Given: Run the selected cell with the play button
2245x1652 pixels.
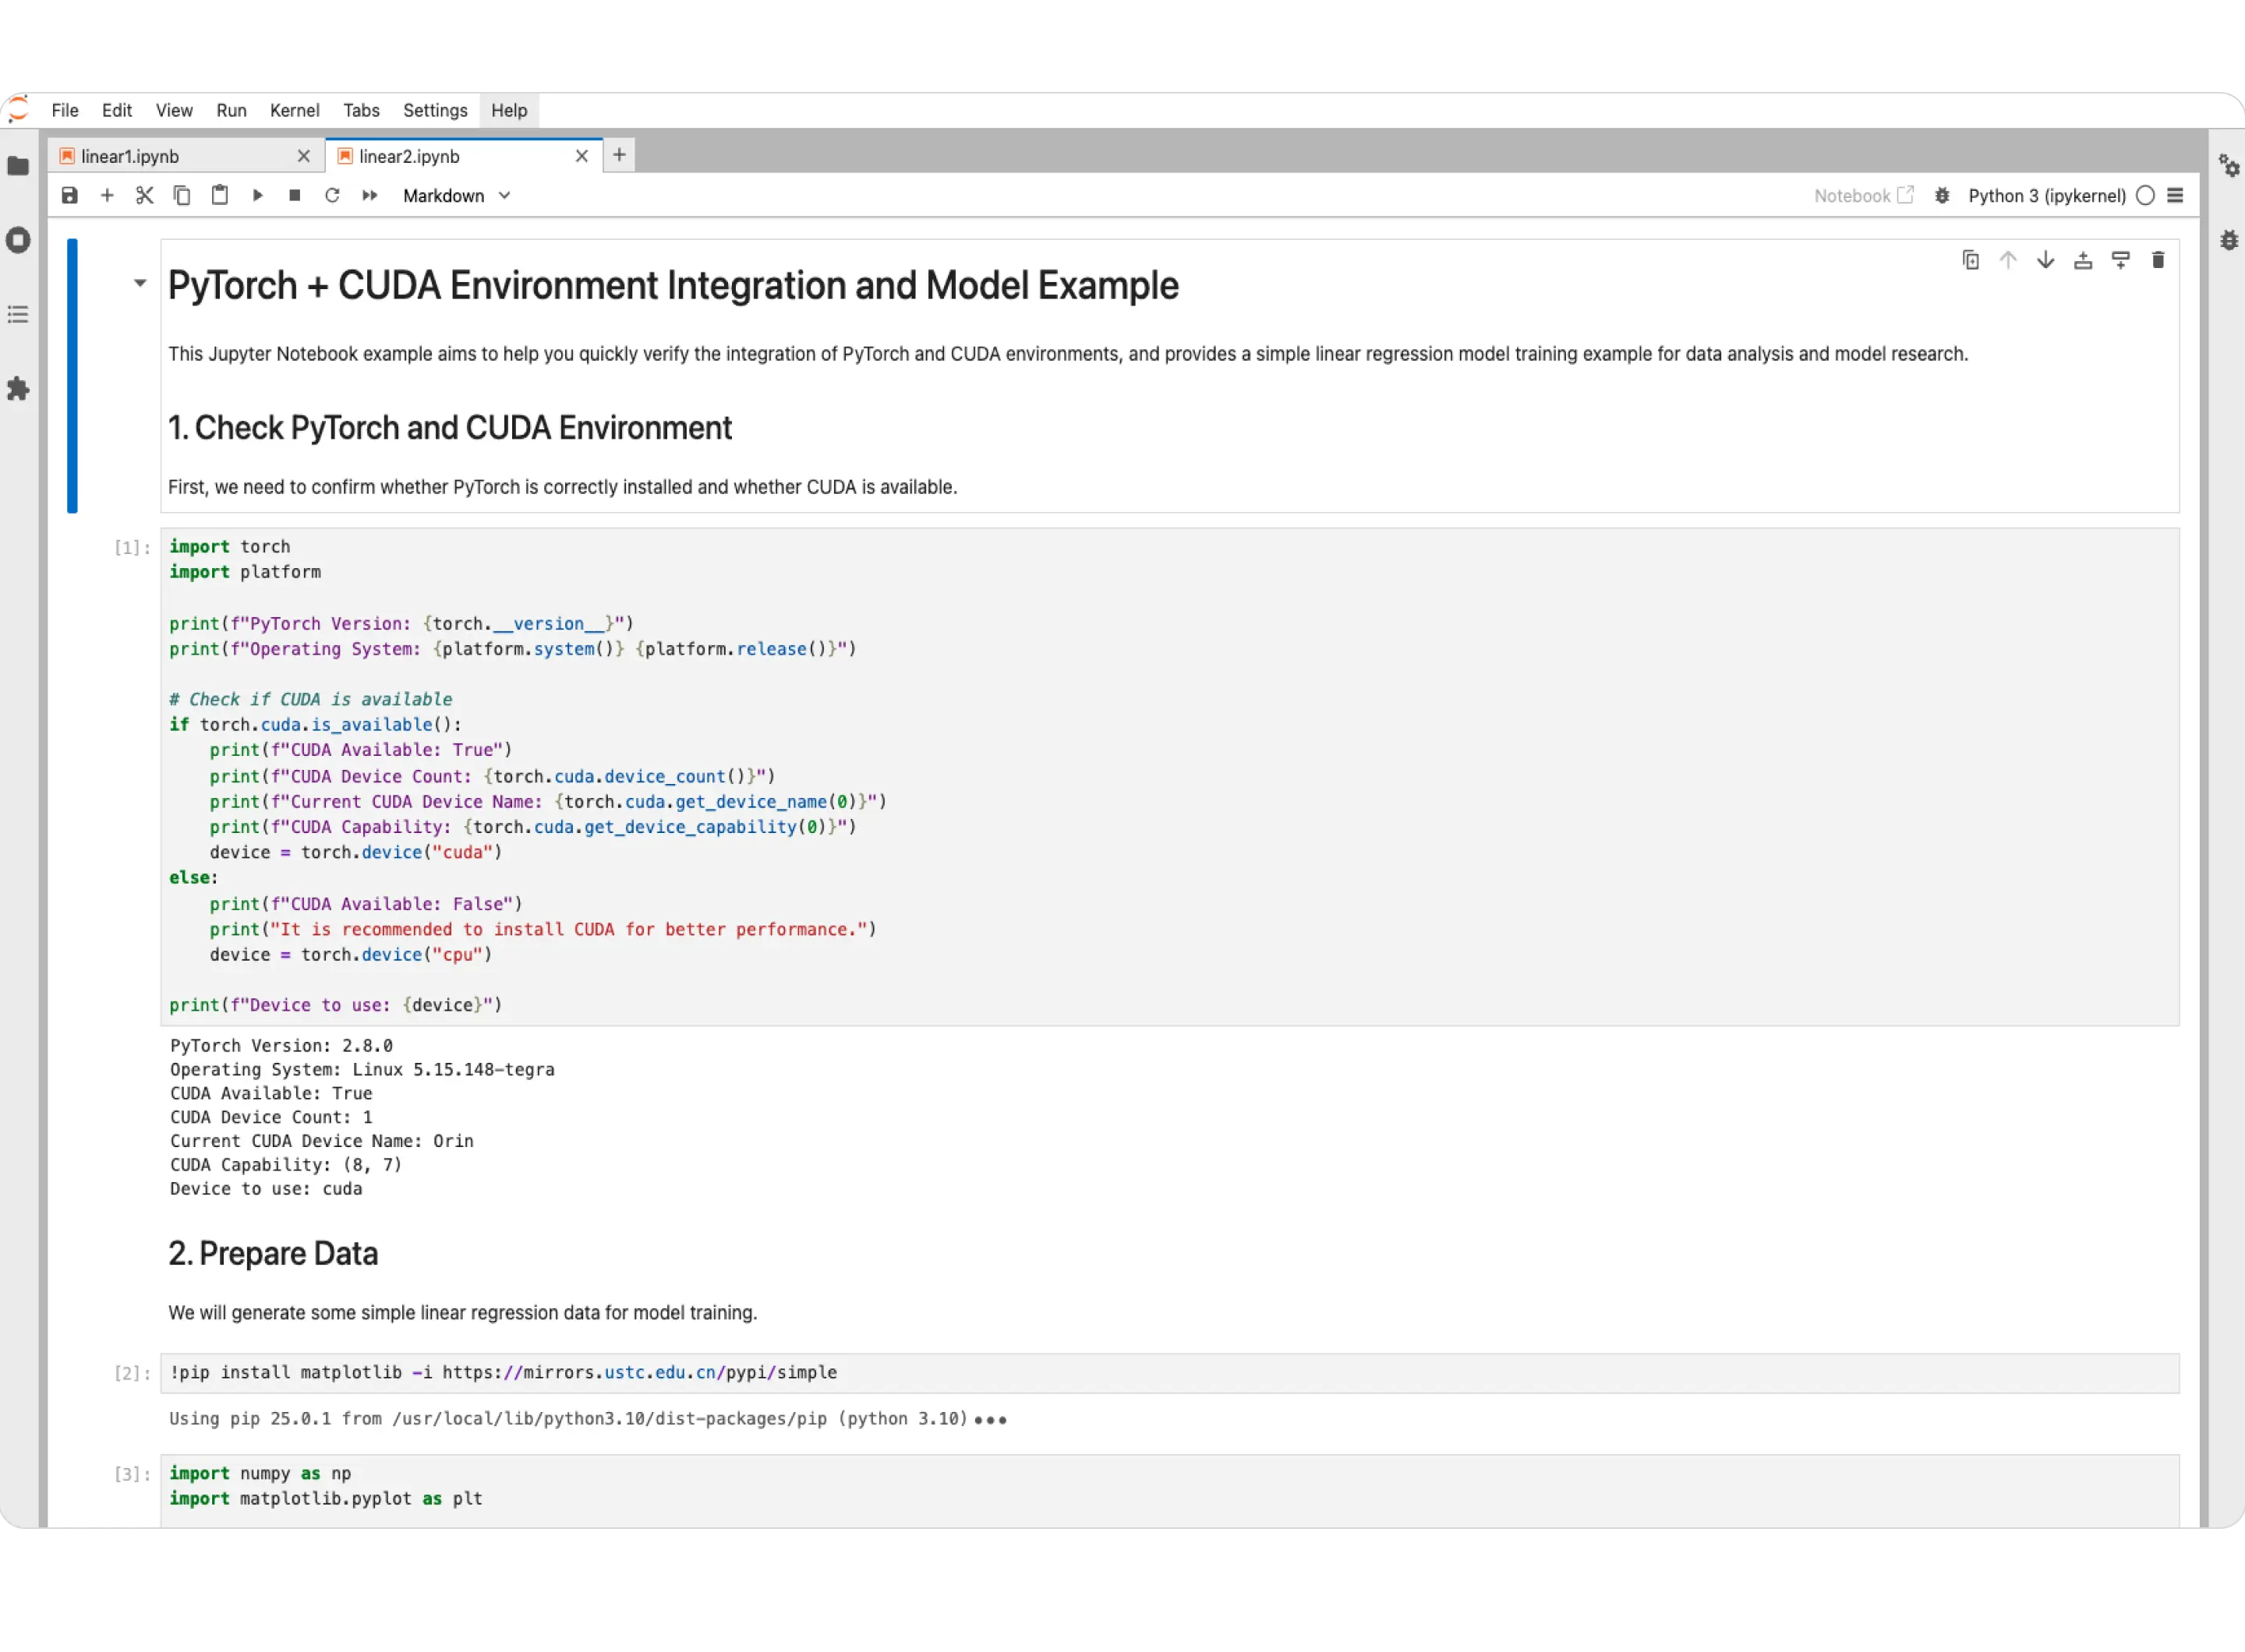Looking at the screenshot, I should (x=257, y=196).
